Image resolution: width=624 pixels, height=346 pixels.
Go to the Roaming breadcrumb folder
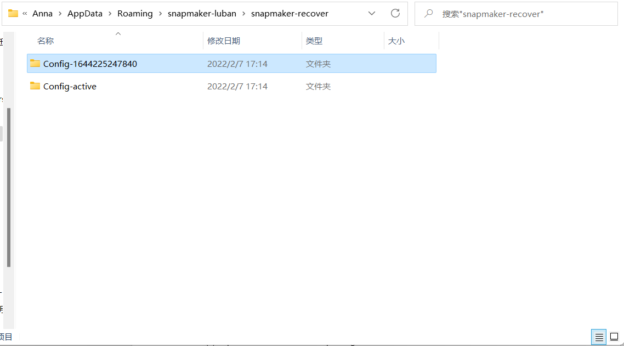[x=135, y=14]
